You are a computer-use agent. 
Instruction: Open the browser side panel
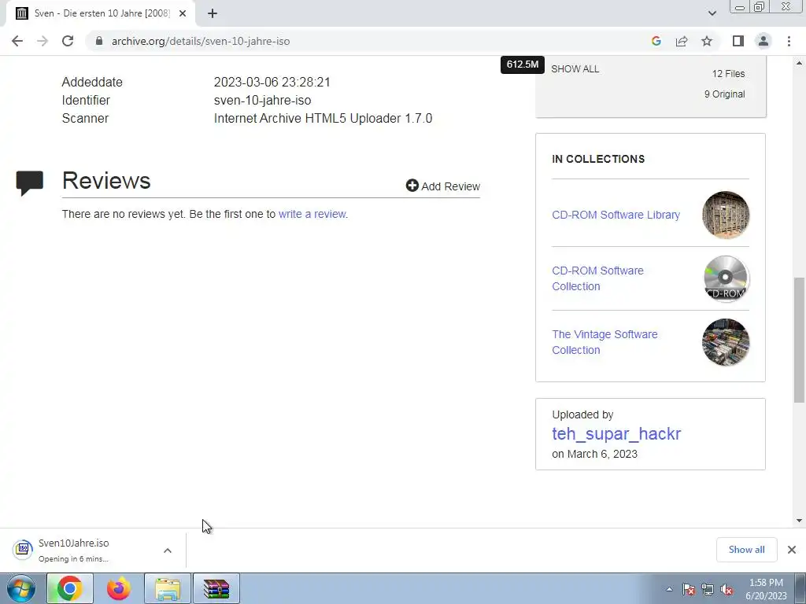pos(738,41)
